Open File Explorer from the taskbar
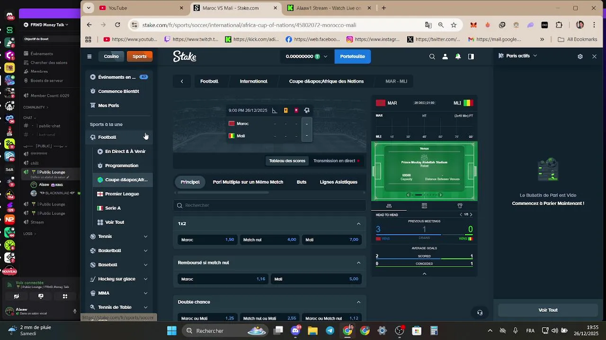 pos(312,331)
